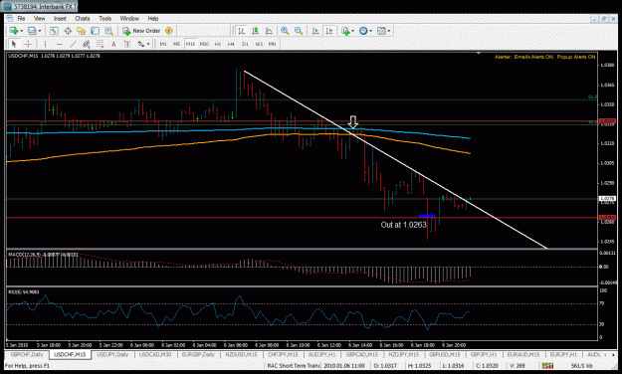Open the Charts menu
This screenshot has width=622, height=374.
click(x=83, y=18)
